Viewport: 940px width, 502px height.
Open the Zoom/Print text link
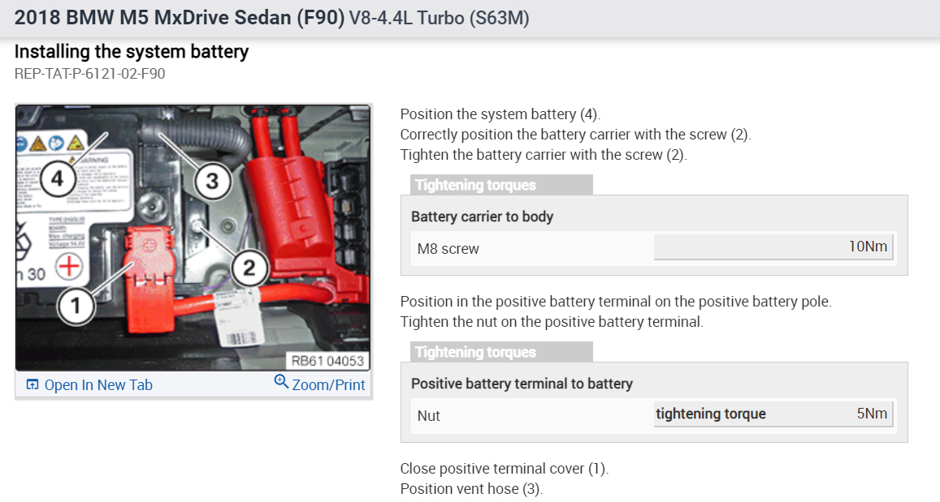(x=328, y=385)
